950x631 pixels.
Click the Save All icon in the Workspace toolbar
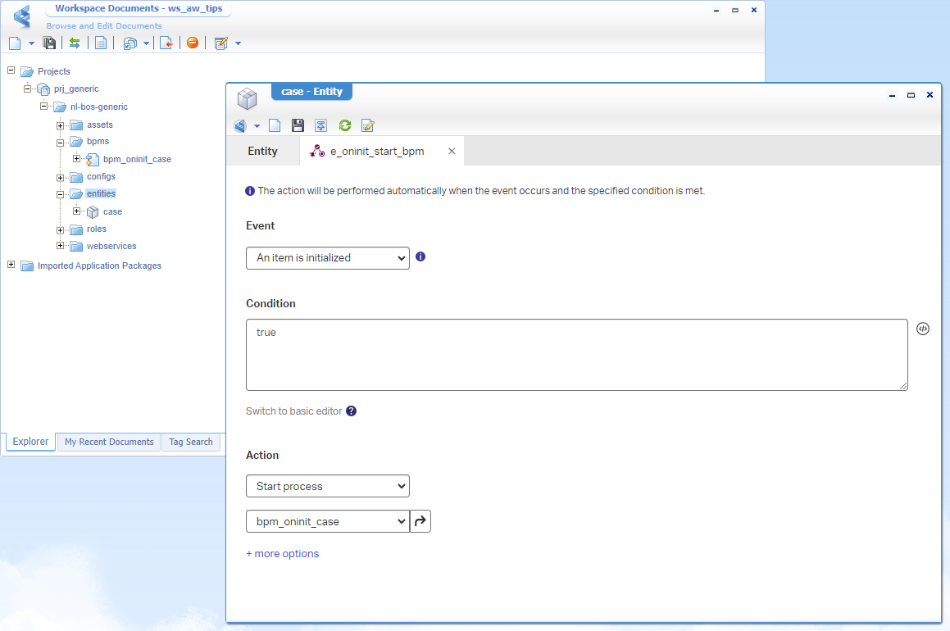click(49, 43)
